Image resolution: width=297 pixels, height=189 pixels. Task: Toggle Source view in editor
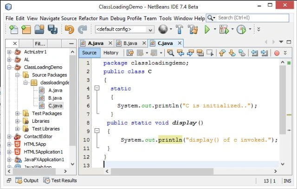pos(89,53)
